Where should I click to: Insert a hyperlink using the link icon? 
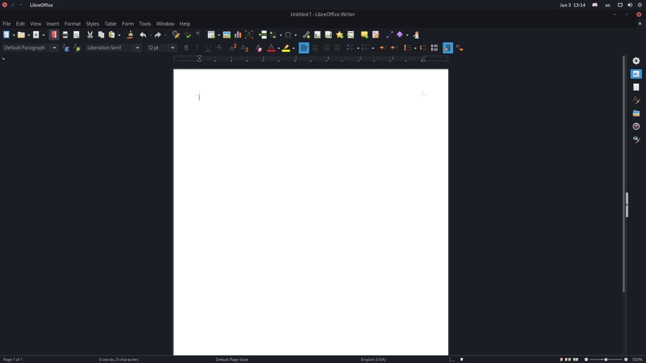point(306,35)
